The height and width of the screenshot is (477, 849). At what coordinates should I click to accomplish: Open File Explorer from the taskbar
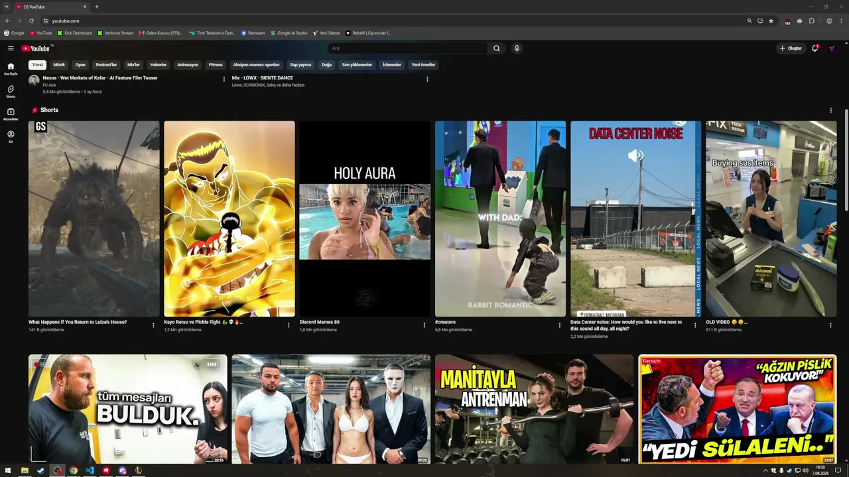click(25, 470)
